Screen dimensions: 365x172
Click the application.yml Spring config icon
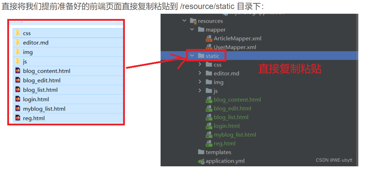point(201,161)
